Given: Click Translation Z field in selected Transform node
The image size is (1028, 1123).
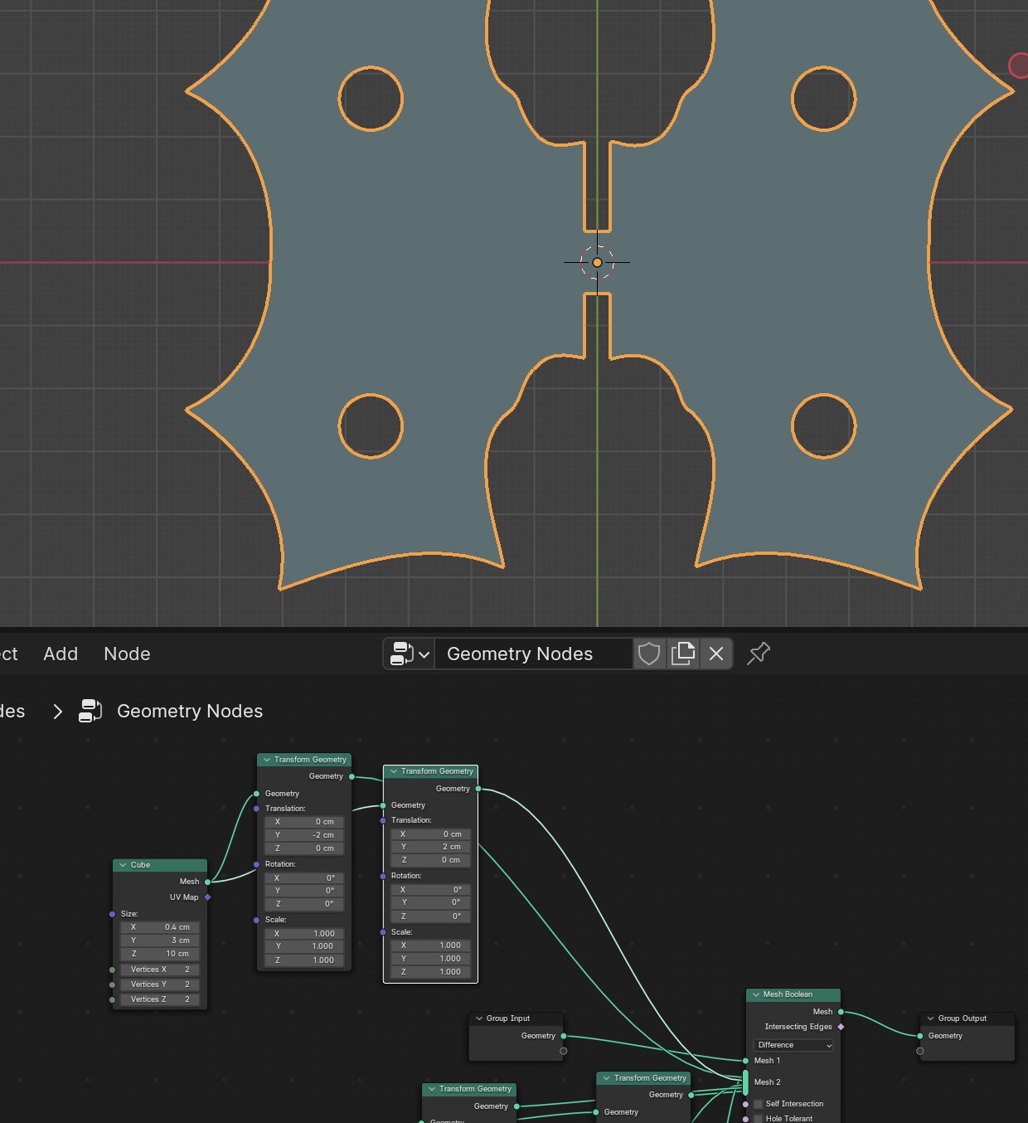Looking at the screenshot, I should click(431, 860).
